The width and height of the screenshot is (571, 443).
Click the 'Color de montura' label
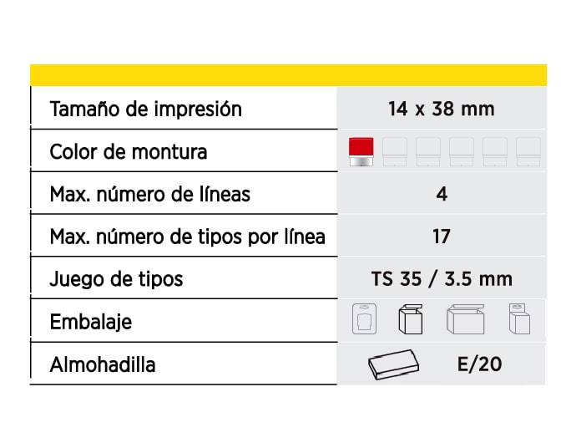click(129, 152)
